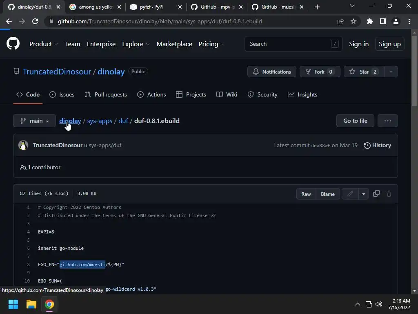Open the main branch selector
The height and width of the screenshot is (314, 418).
[x=34, y=121]
